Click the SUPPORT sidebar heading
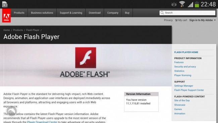 179,82
